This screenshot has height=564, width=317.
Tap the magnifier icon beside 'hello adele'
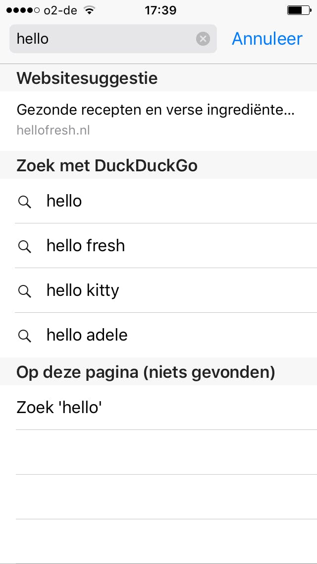24,336
